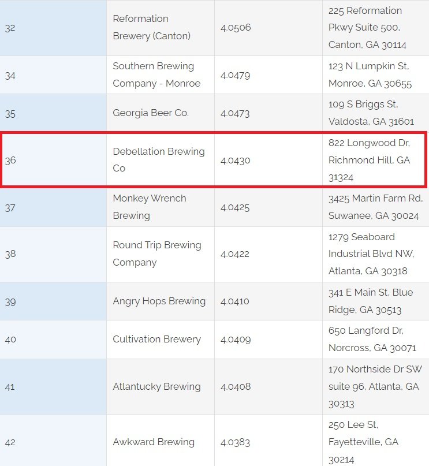Select rating value 4.0409
Viewport: 429px width, 466px height.
tap(236, 340)
